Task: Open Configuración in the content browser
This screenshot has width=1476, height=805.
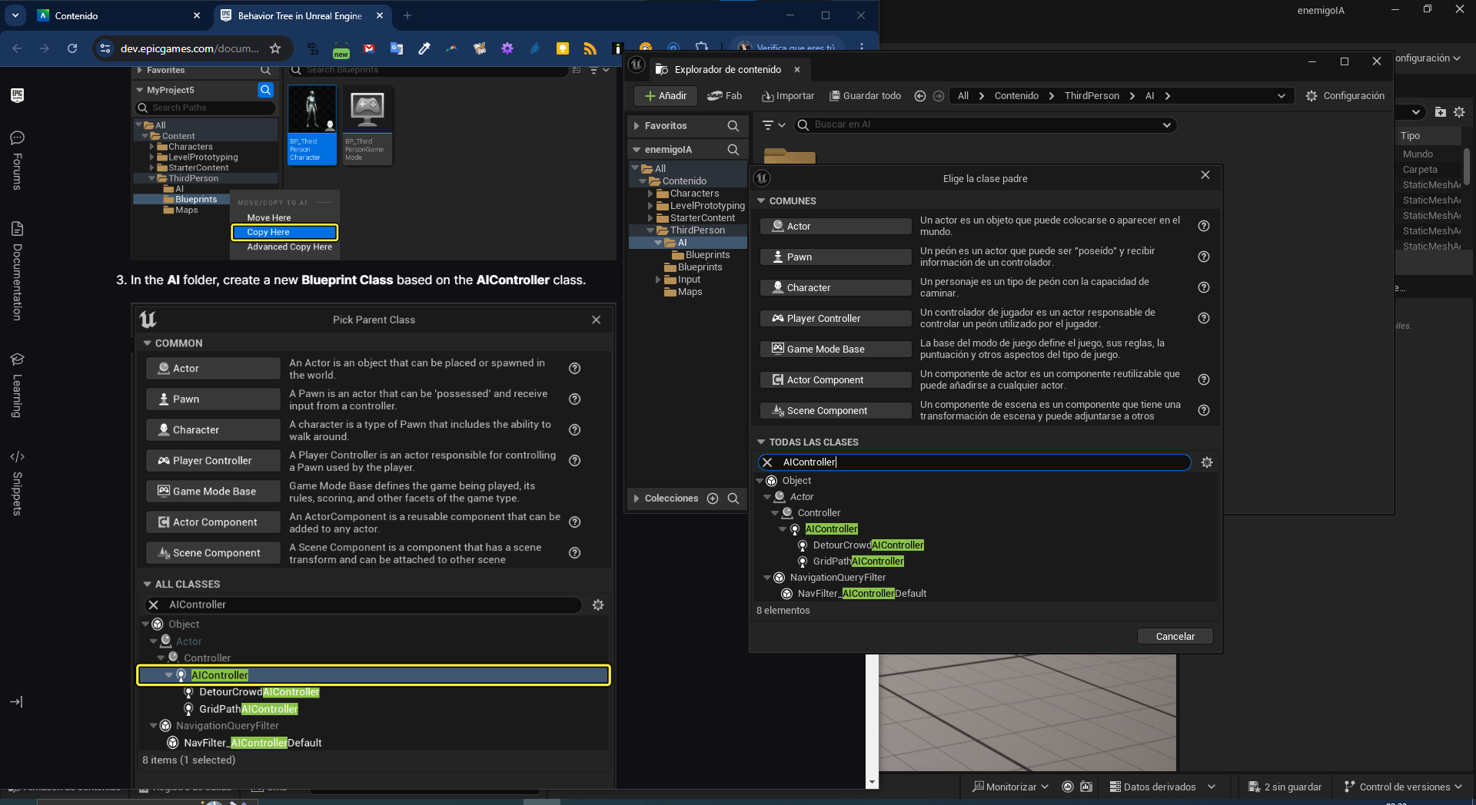Action: (1345, 96)
